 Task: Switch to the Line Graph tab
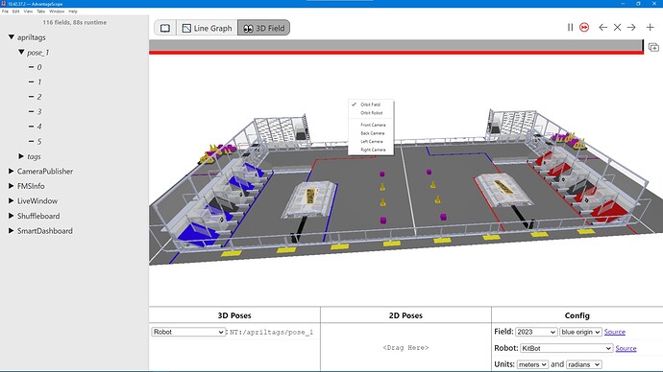click(x=208, y=28)
